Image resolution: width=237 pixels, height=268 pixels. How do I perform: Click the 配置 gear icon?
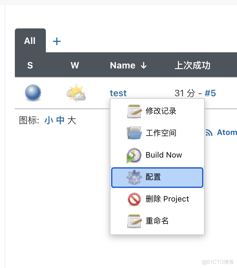click(134, 177)
